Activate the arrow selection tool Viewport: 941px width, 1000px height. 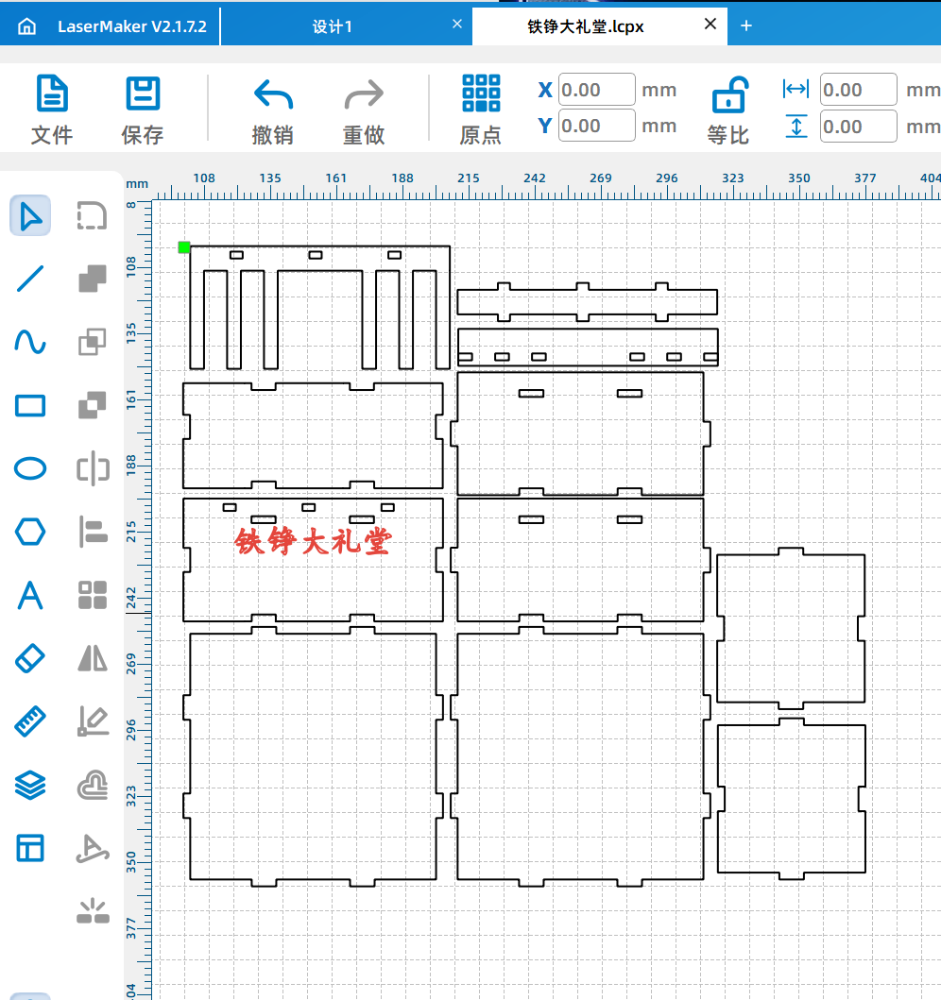pos(30,215)
